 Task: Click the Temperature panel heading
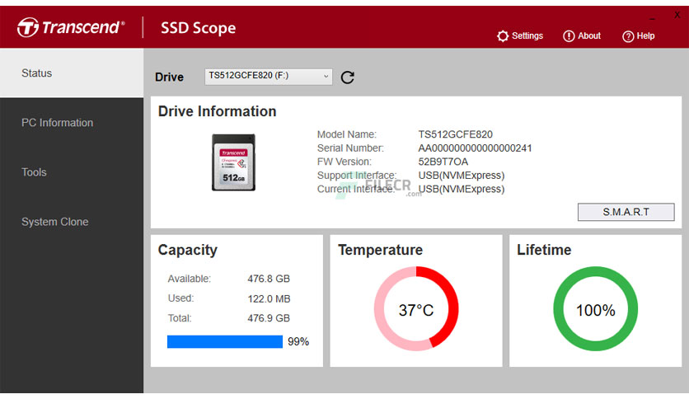tap(380, 250)
